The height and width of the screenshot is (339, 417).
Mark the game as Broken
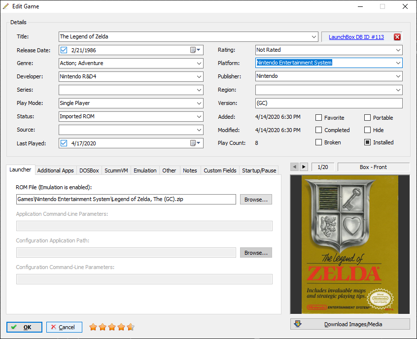pyautogui.click(x=318, y=142)
